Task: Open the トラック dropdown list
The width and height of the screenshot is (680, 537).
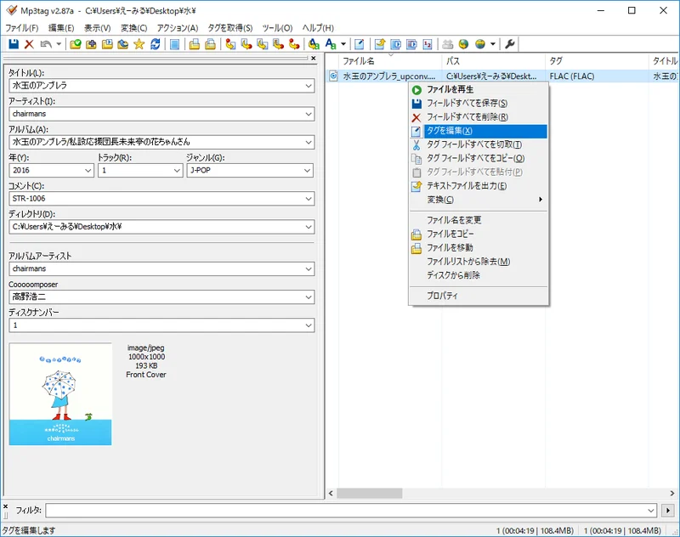Action: (175, 171)
